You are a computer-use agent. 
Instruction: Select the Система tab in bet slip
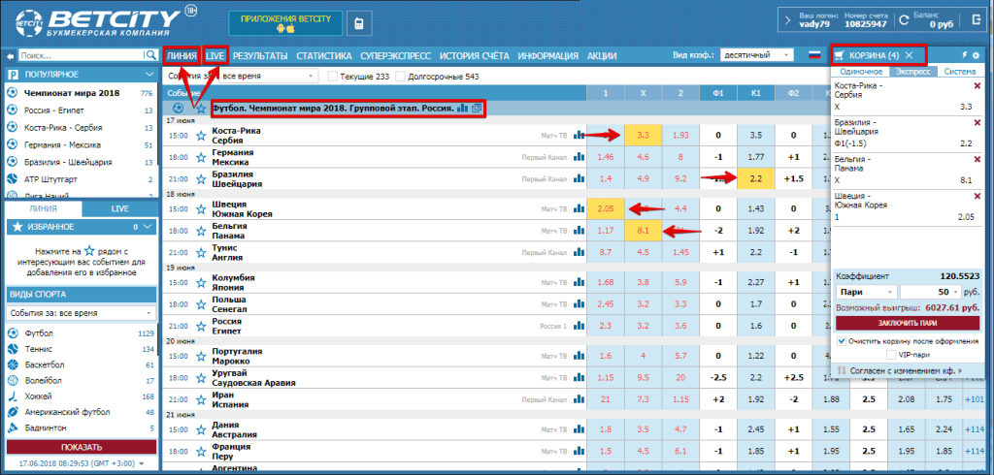960,71
